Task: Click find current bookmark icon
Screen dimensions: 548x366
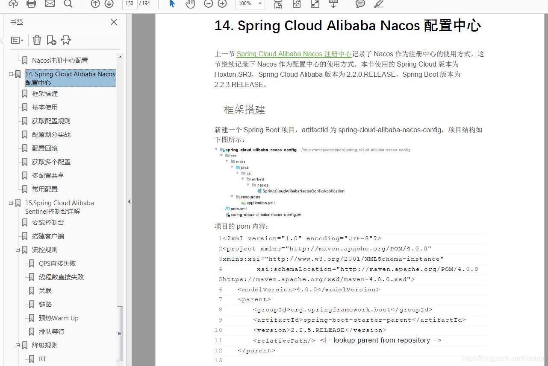Action: tap(66, 40)
